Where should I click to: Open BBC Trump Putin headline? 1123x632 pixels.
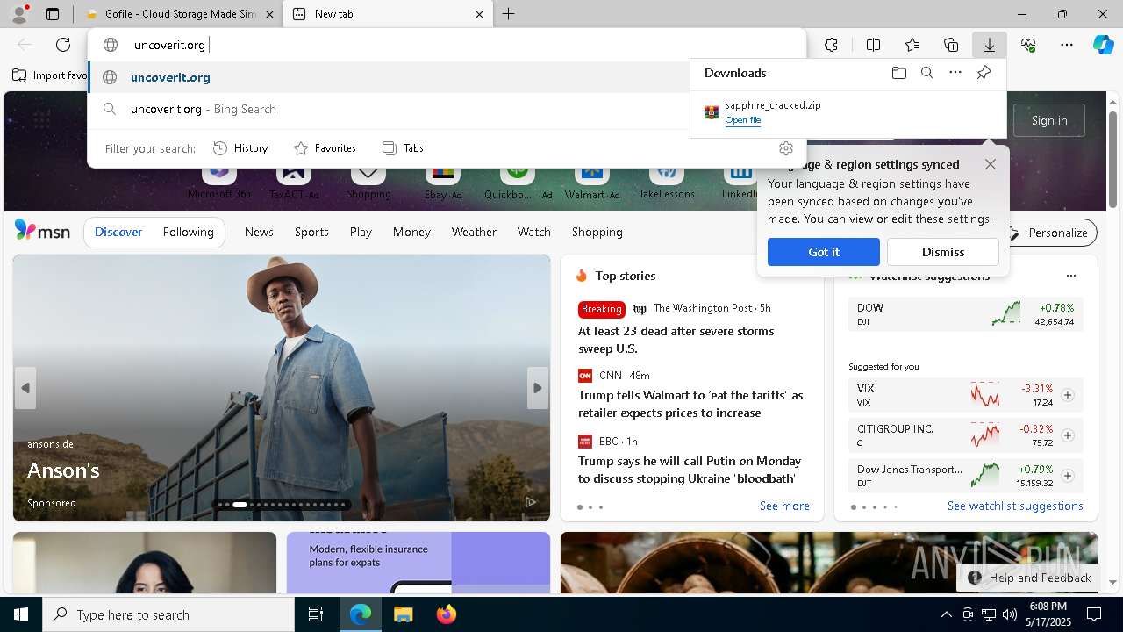(690, 470)
